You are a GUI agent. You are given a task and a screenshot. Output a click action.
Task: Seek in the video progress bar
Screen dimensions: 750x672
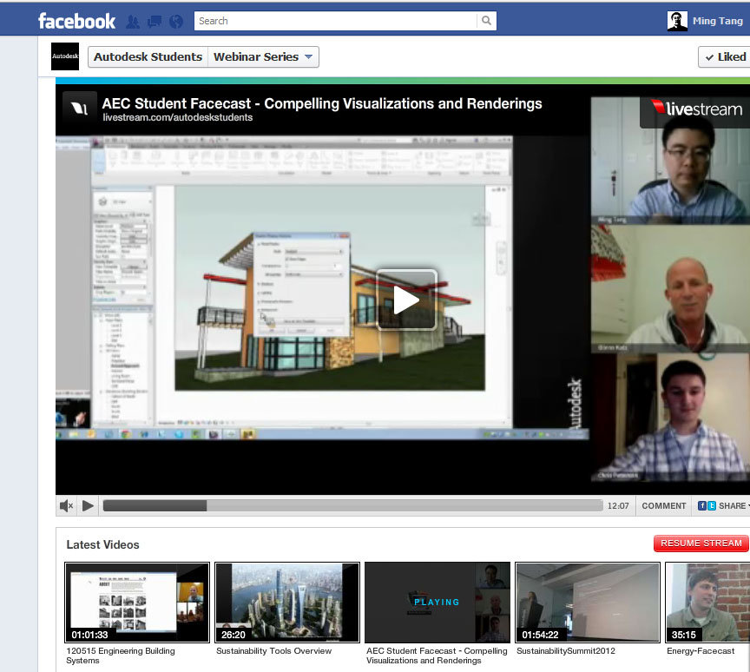[353, 505]
